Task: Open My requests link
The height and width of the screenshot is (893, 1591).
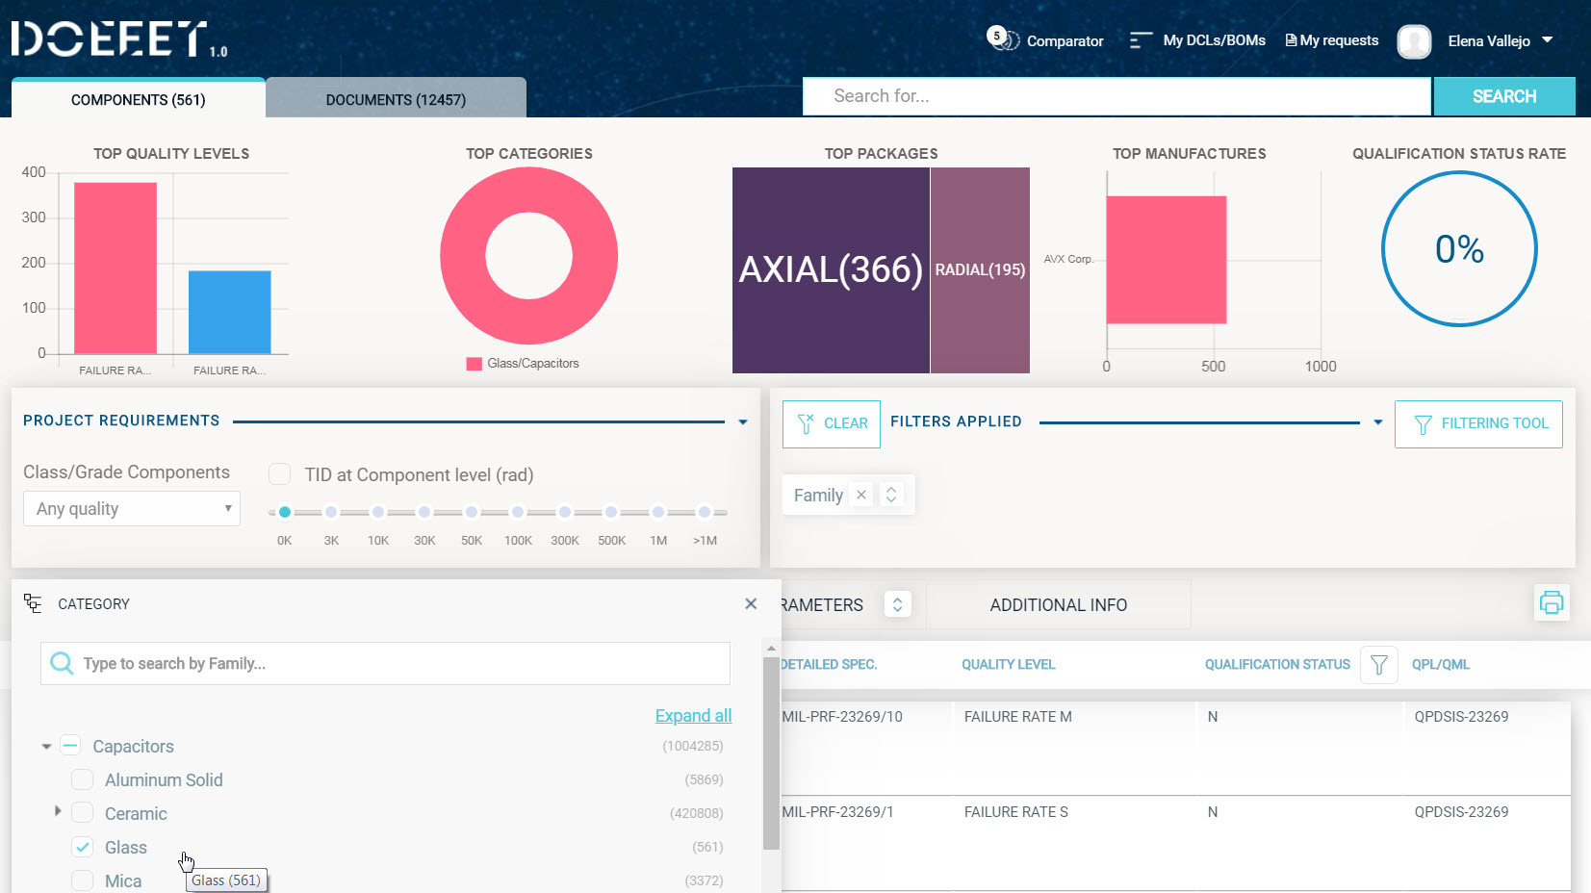Action: [x=1339, y=40]
